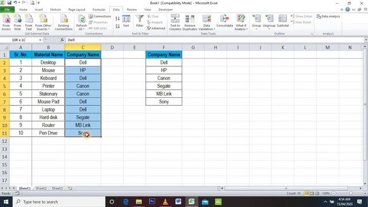This screenshot has width=368, height=207.
Task: Click the horizontal scrollbar
Action: pos(286,188)
